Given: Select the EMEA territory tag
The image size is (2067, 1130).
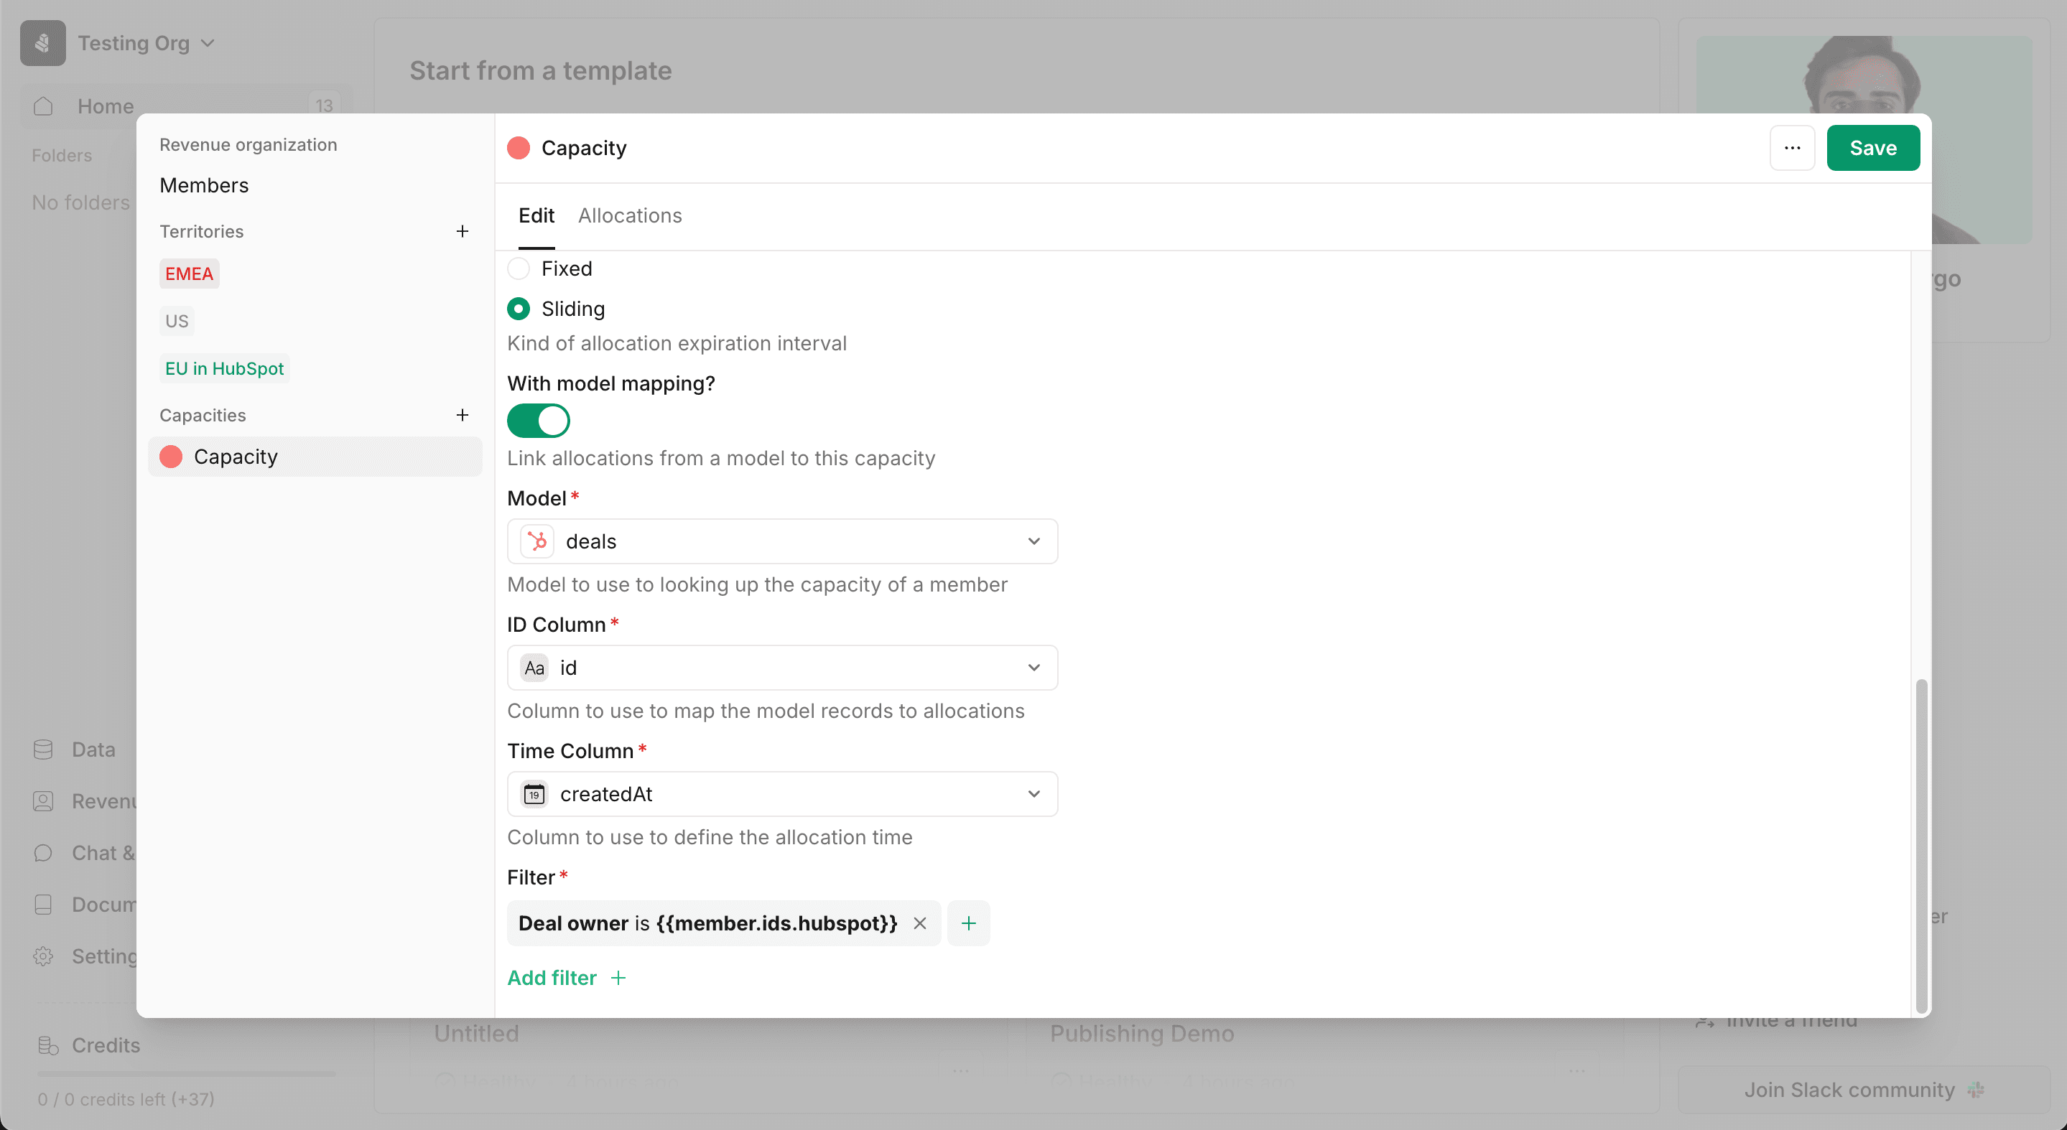Looking at the screenshot, I should [x=190, y=274].
